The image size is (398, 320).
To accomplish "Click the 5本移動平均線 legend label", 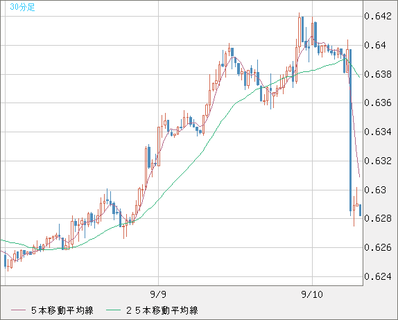I will 62,310.
